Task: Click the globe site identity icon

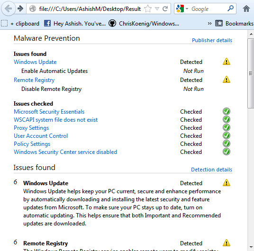Action: point(33,9)
